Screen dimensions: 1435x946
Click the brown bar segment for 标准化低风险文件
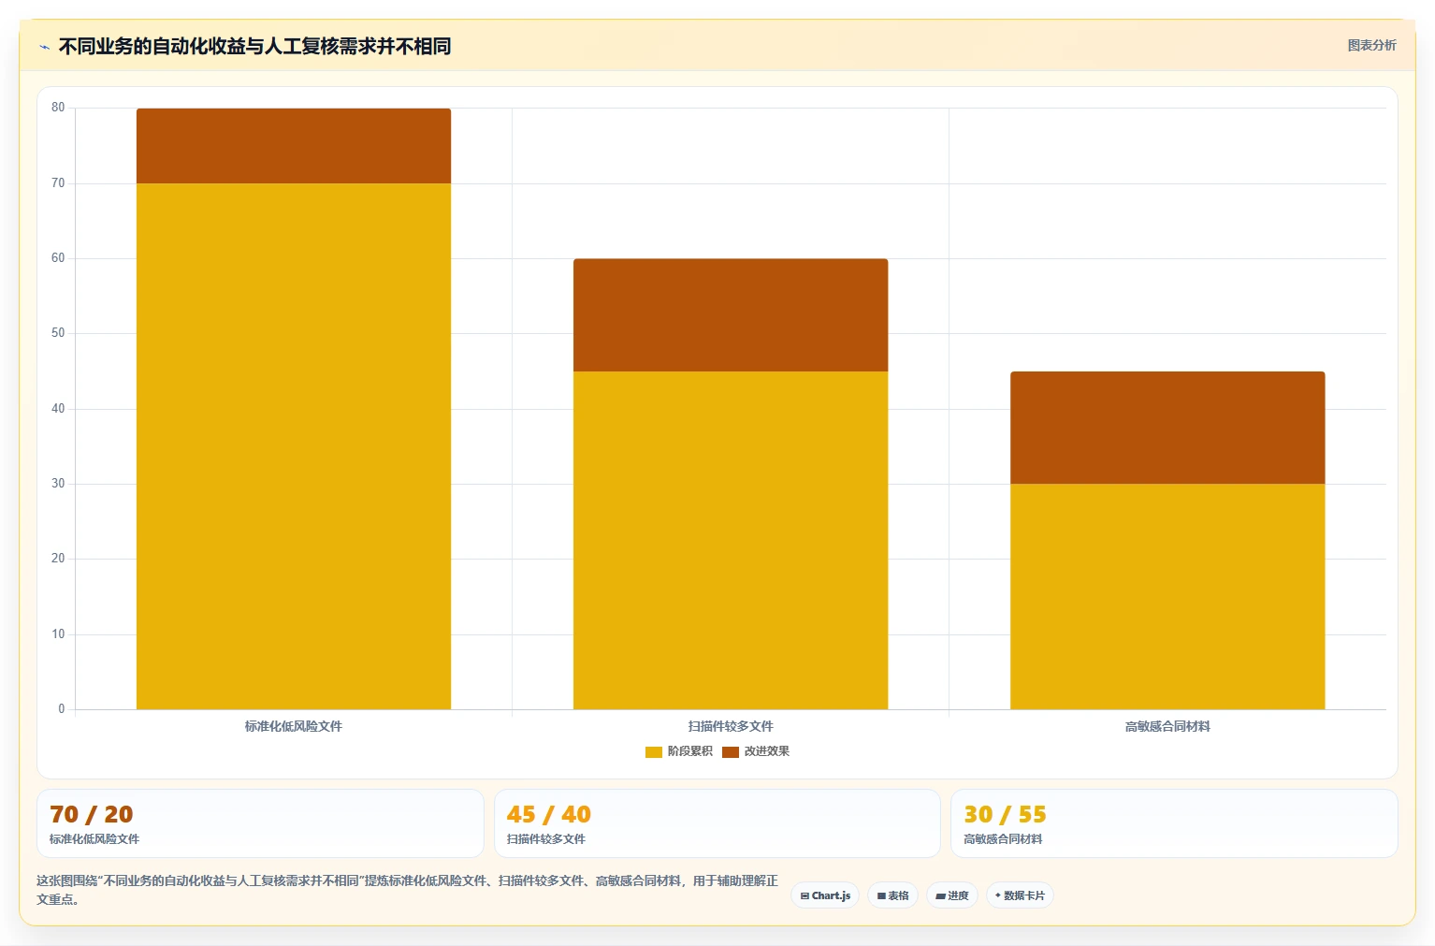(x=294, y=146)
